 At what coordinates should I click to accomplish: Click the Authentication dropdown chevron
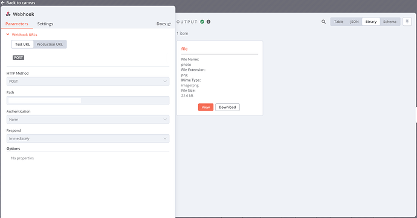(165, 120)
